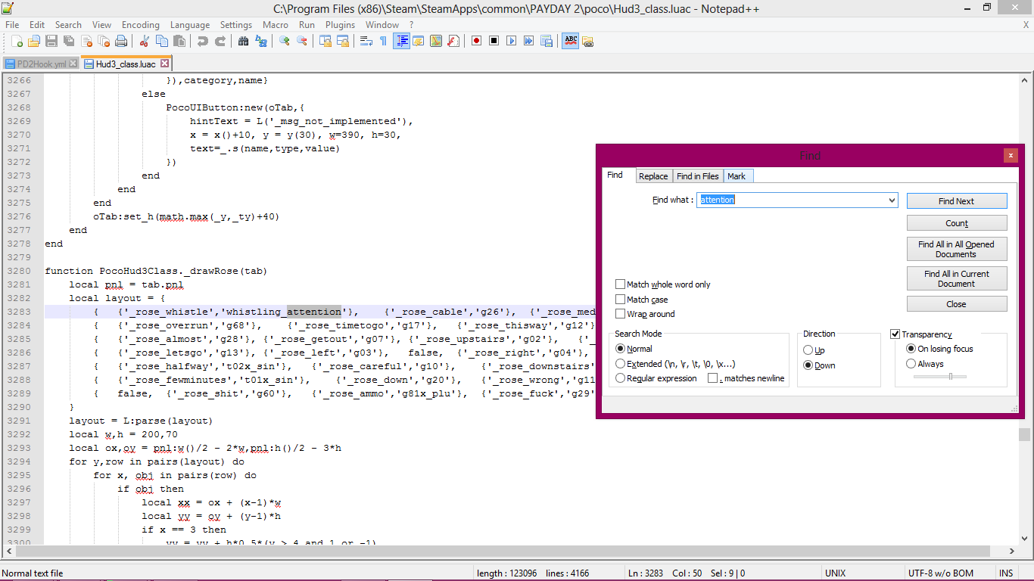Play back the recorded macro
The height and width of the screenshot is (581, 1034).
[512, 41]
